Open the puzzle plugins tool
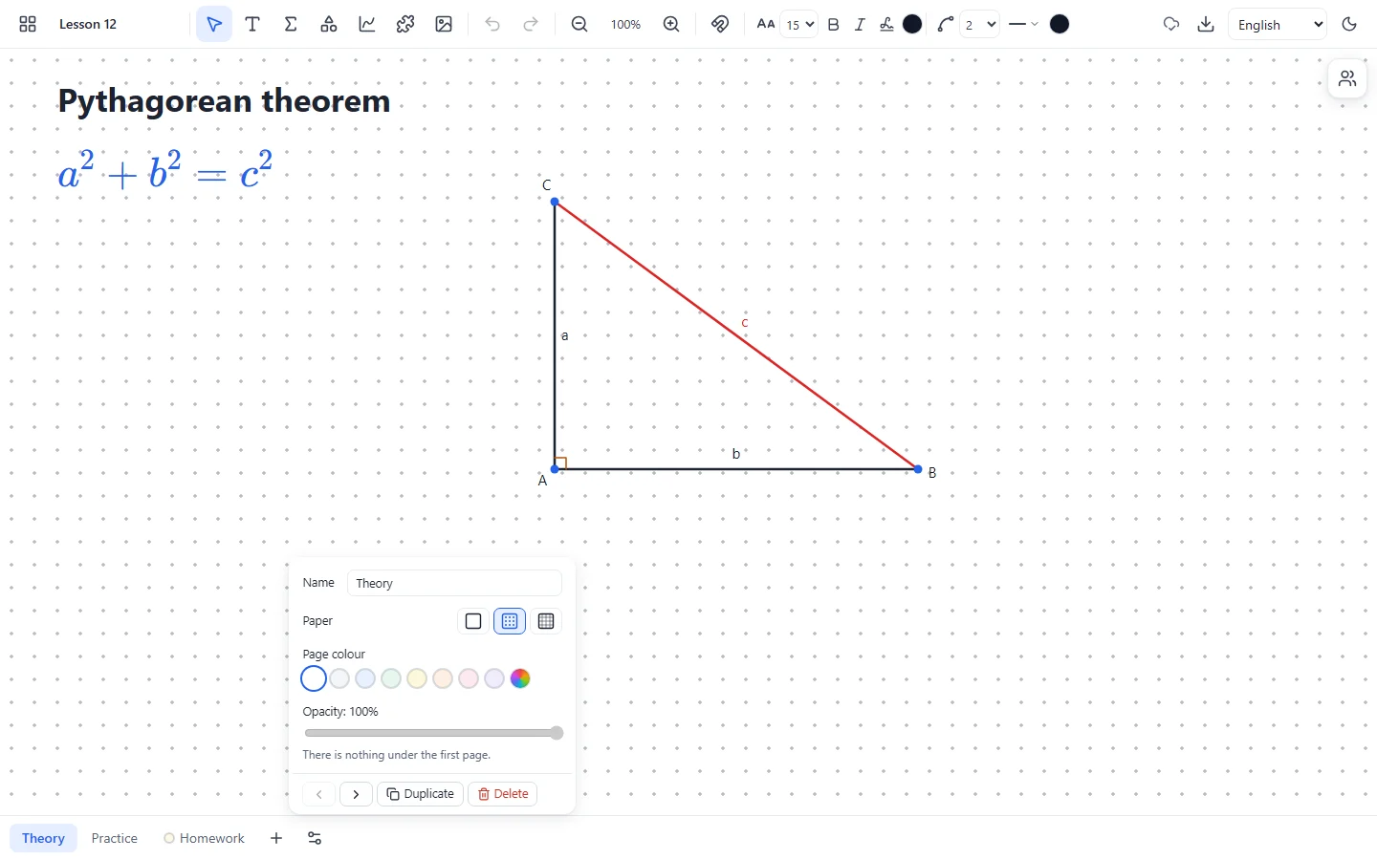1377x860 pixels. (x=405, y=24)
